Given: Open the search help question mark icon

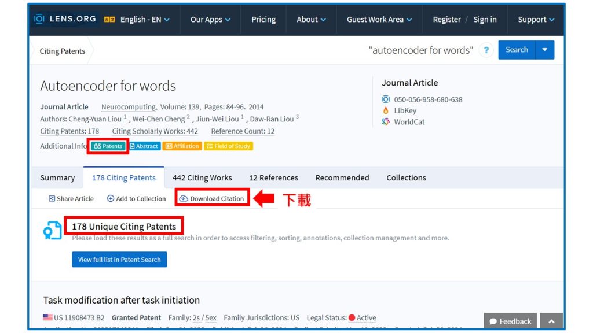Looking at the screenshot, I should 486,50.
